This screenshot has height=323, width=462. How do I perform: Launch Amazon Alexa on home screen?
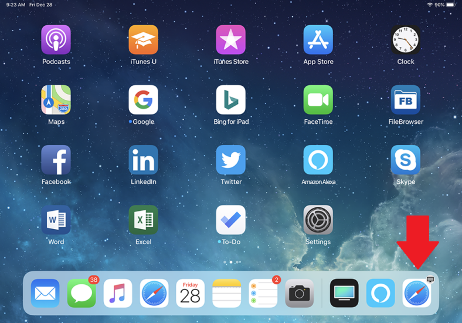pos(318,160)
